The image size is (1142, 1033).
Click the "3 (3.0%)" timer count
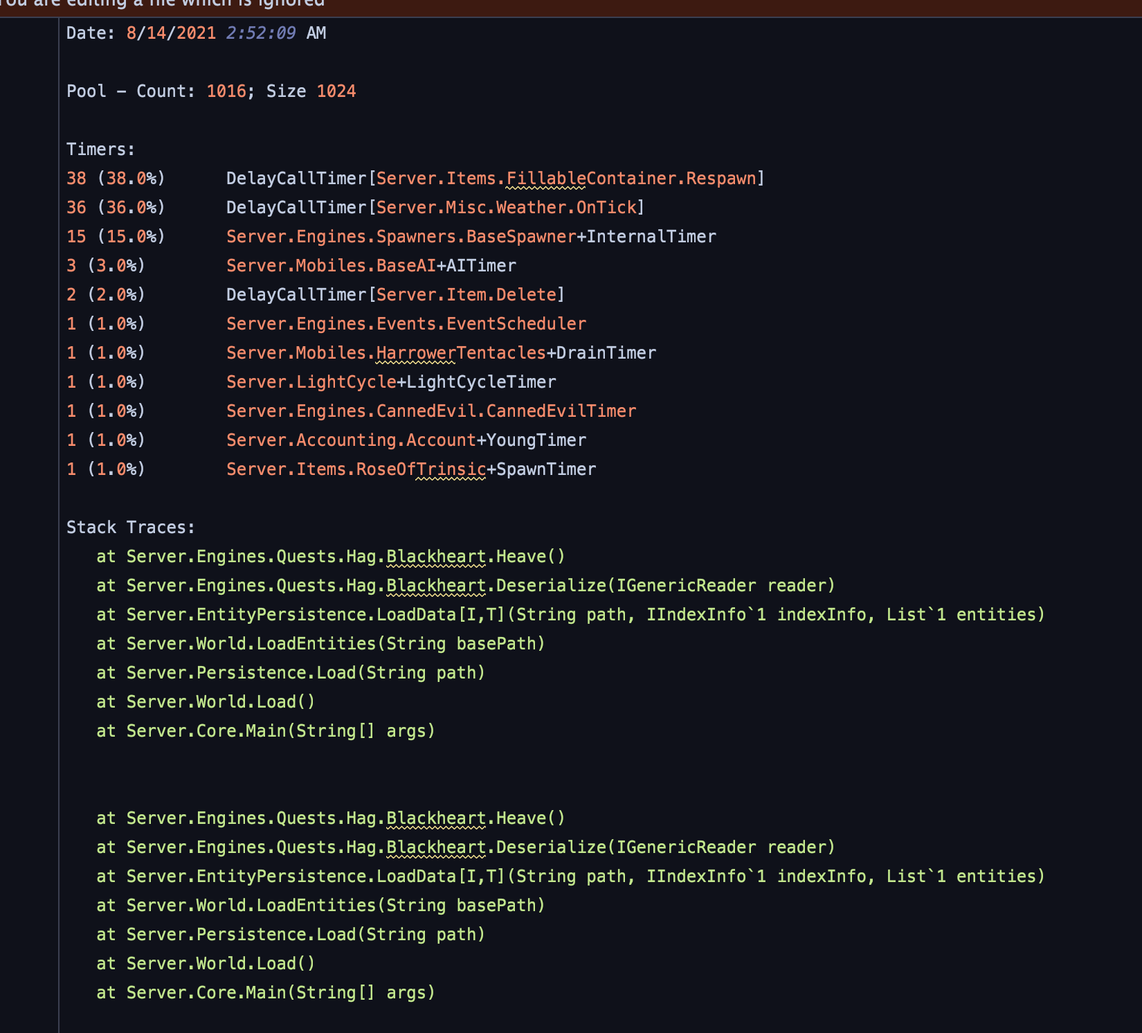106,266
